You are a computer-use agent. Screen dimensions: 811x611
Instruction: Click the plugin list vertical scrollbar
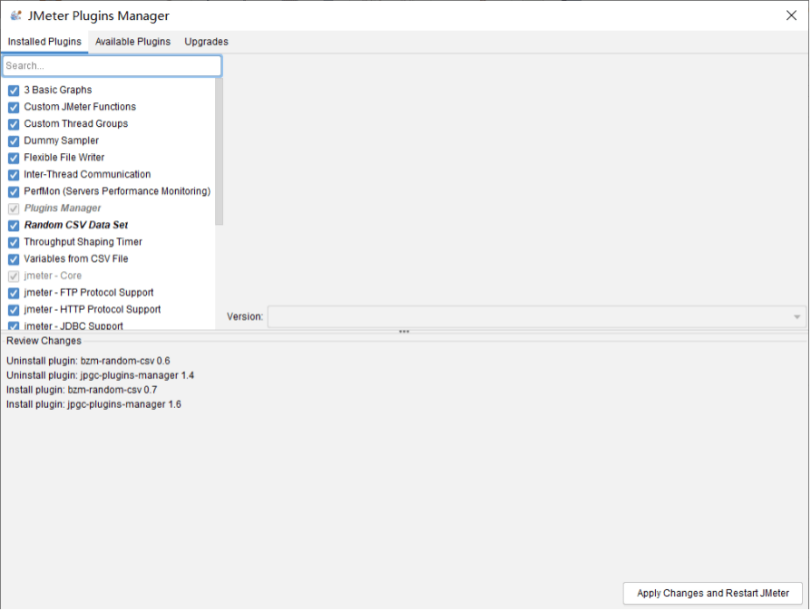220,152
